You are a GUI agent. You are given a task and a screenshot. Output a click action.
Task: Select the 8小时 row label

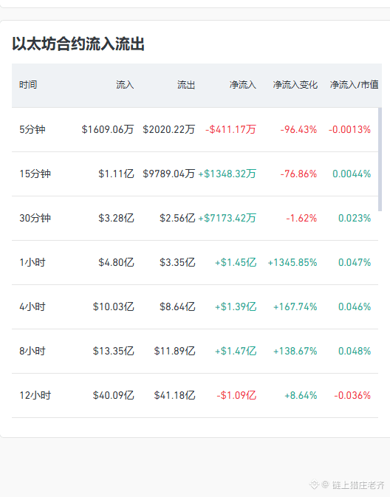pyautogui.click(x=32, y=352)
